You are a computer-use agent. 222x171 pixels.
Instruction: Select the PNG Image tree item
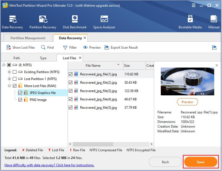38,100
